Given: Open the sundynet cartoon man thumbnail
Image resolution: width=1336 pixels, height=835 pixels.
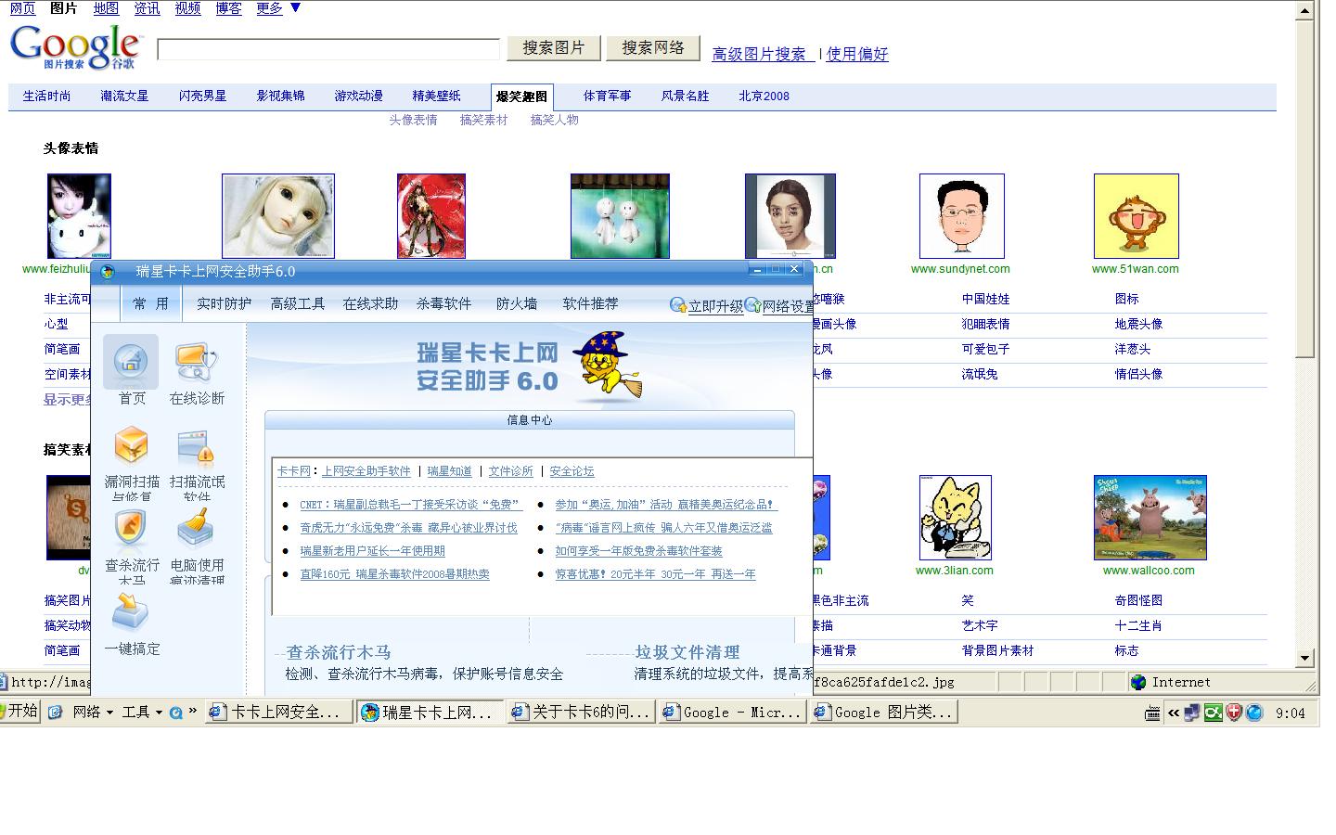Looking at the screenshot, I should tap(962, 216).
